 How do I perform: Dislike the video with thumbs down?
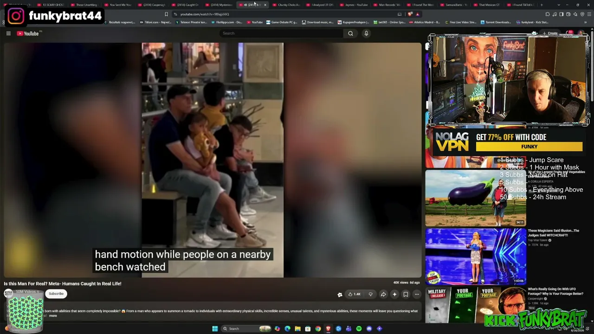[370, 294]
